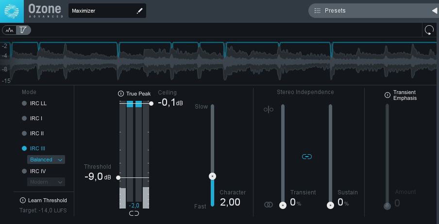Image resolution: width=439 pixels, height=224 pixels.
Task: Click the separated channels icon above Transient slider
Action: [x=268, y=110]
